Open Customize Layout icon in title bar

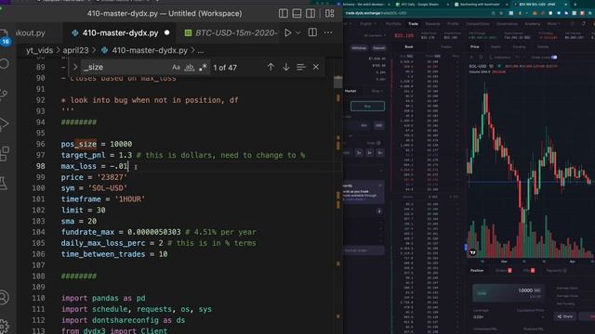click(329, 13)
